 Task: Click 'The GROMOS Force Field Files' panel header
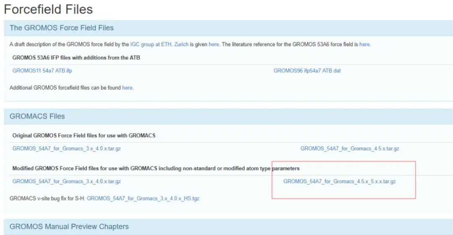(228, 28)
